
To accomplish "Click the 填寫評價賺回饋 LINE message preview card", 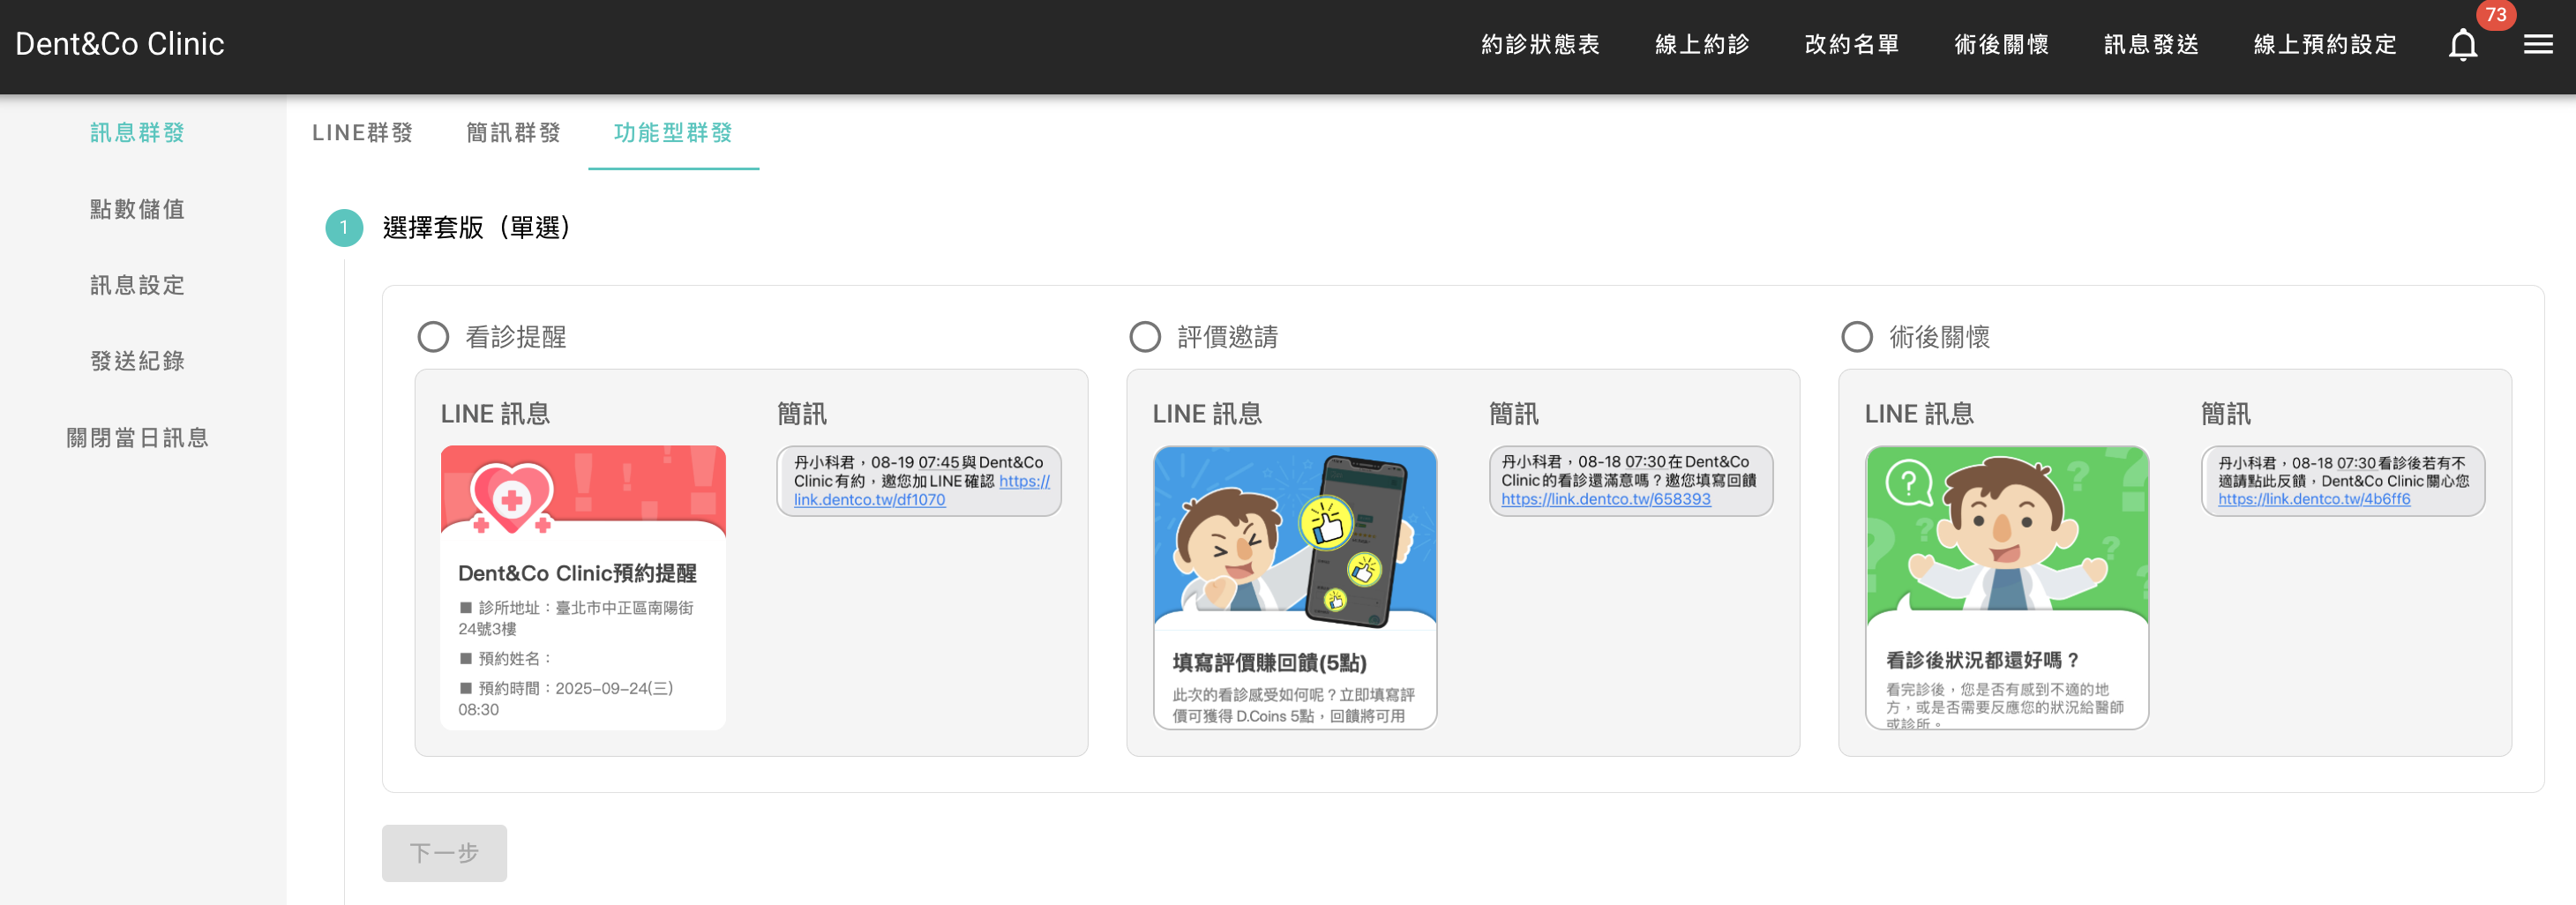I will coord(1294,590).
